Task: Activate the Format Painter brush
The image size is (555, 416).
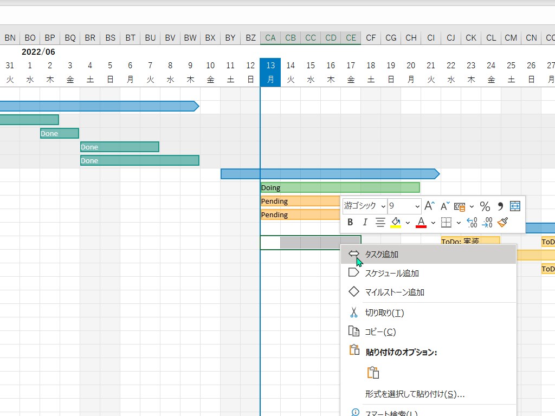Action: (x=502, y=222)
